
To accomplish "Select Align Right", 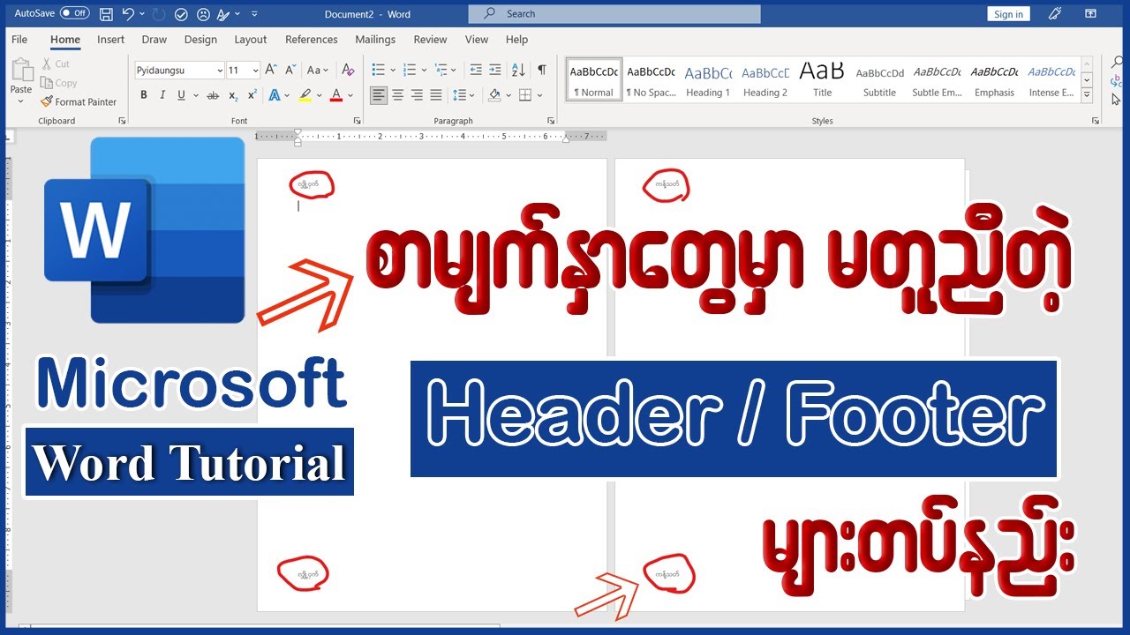I will (417, 95).
